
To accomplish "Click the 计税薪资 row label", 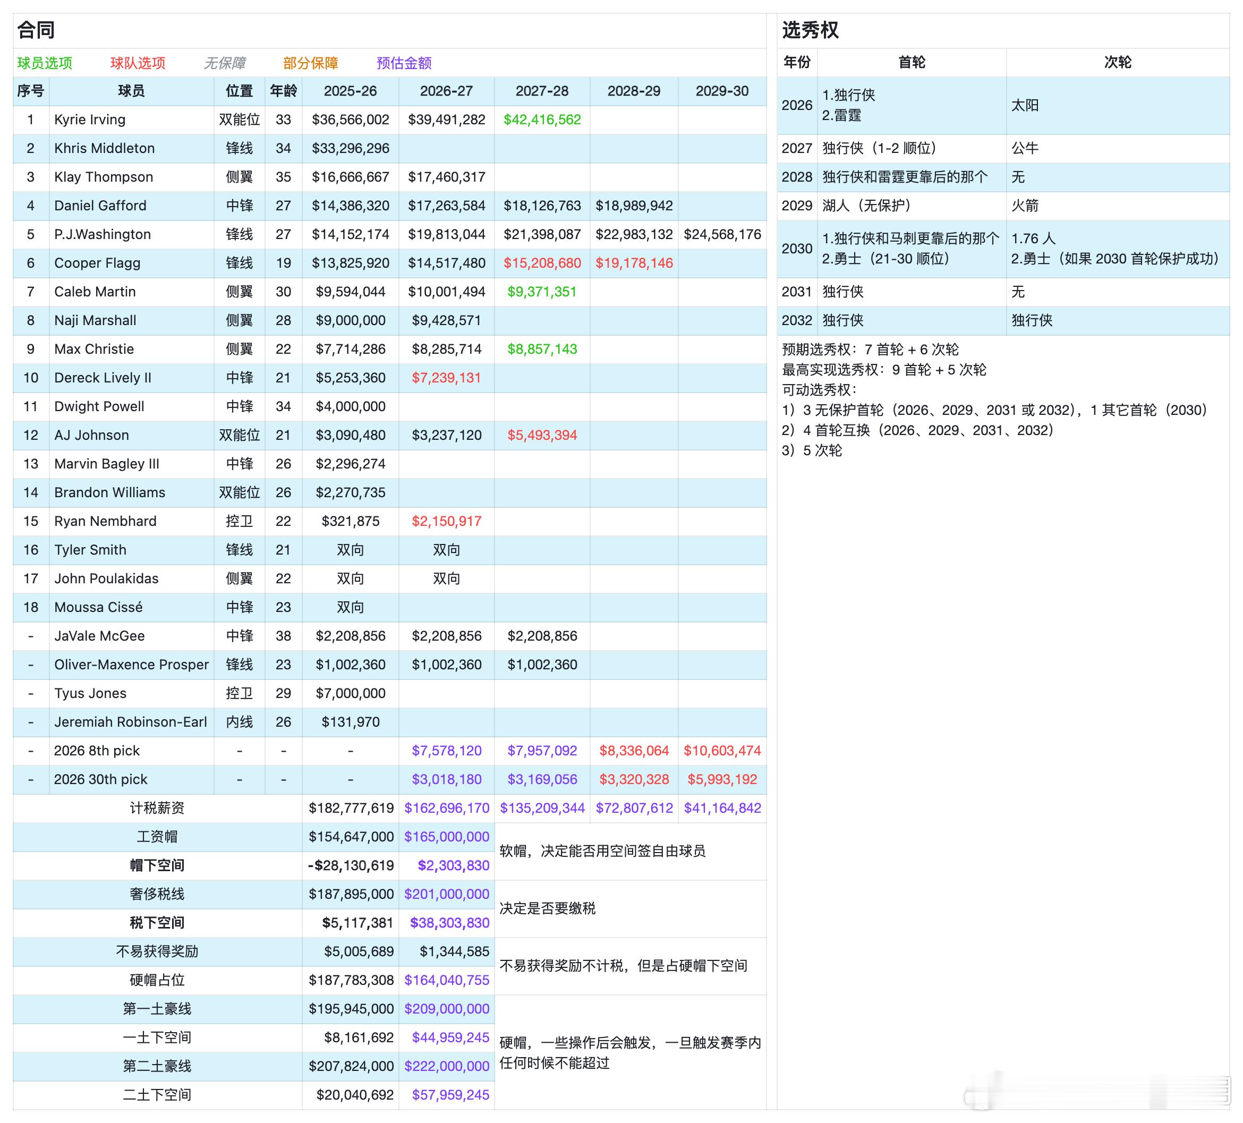I will click(157, 808).
